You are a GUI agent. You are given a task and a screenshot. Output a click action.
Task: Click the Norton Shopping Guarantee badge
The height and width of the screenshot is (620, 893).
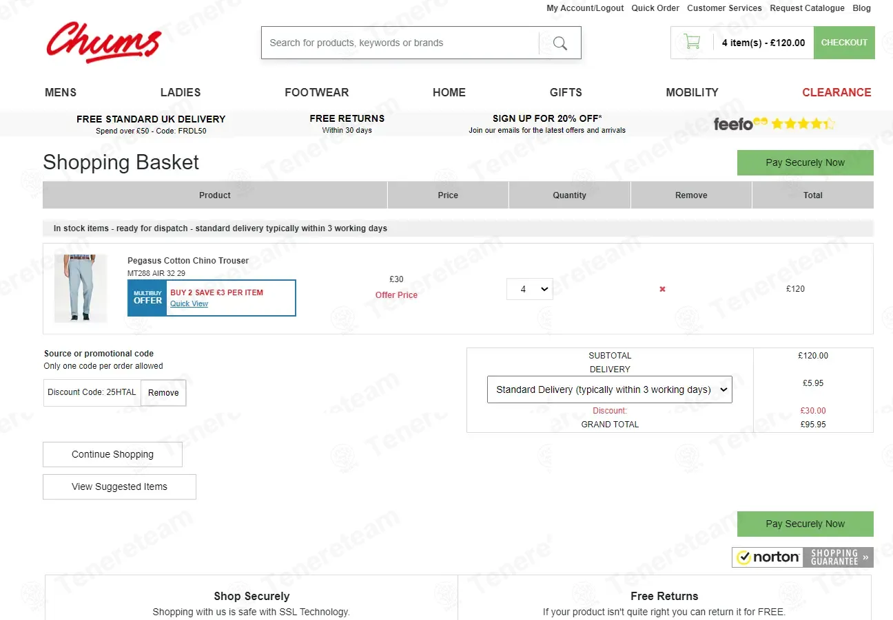(x=802, y=557)
